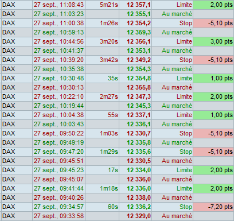The width and height of the screenshot is (234, 221).
Task: Select timestamp 27 sept., 10:44:56
Action: click(58, 41)
